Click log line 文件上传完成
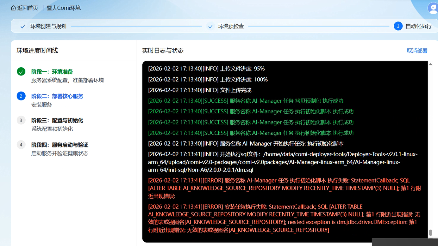This screenshot has height=246, width=438. coord(200,90)
